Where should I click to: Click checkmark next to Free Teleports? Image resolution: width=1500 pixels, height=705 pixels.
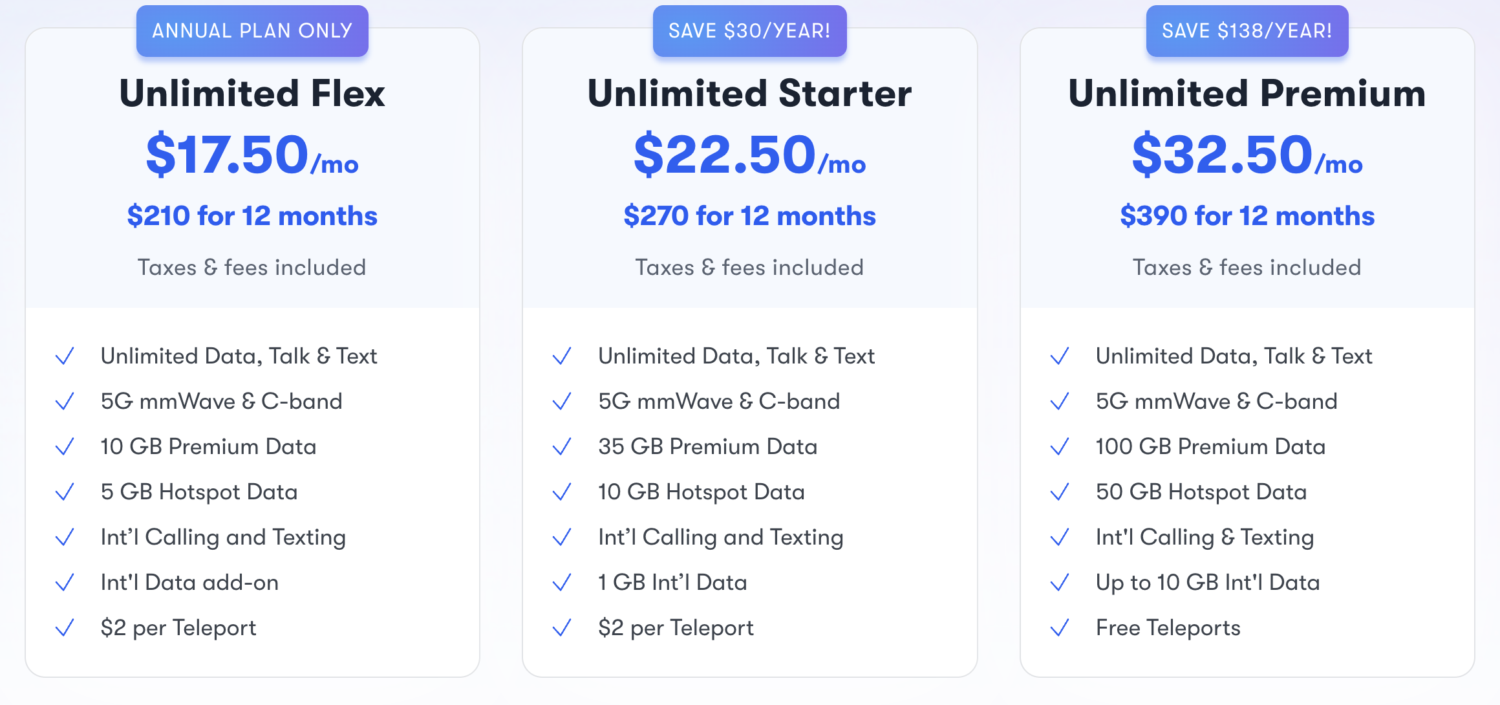pyautogui.click(x=1060, y=628)
